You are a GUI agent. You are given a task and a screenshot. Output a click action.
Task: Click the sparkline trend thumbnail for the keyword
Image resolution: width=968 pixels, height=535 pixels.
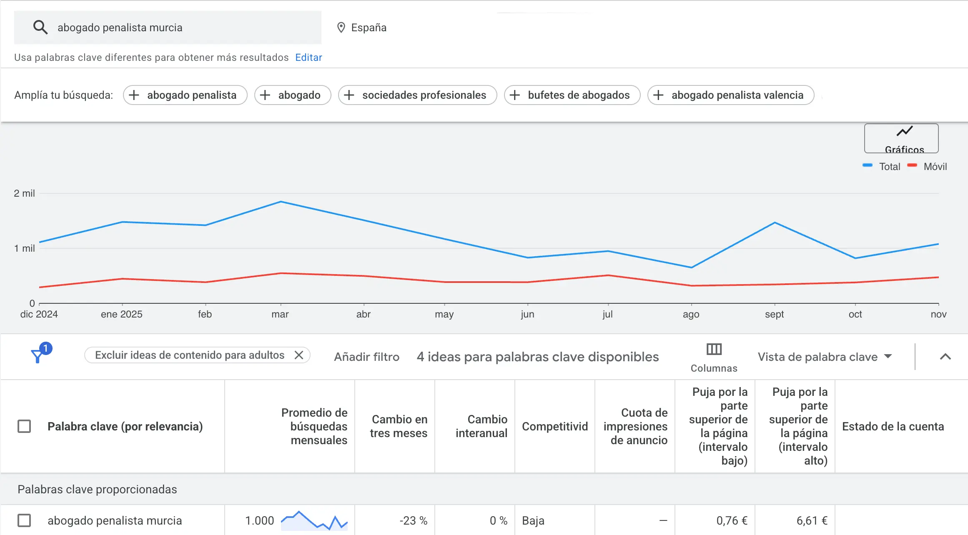coord(314,520)
